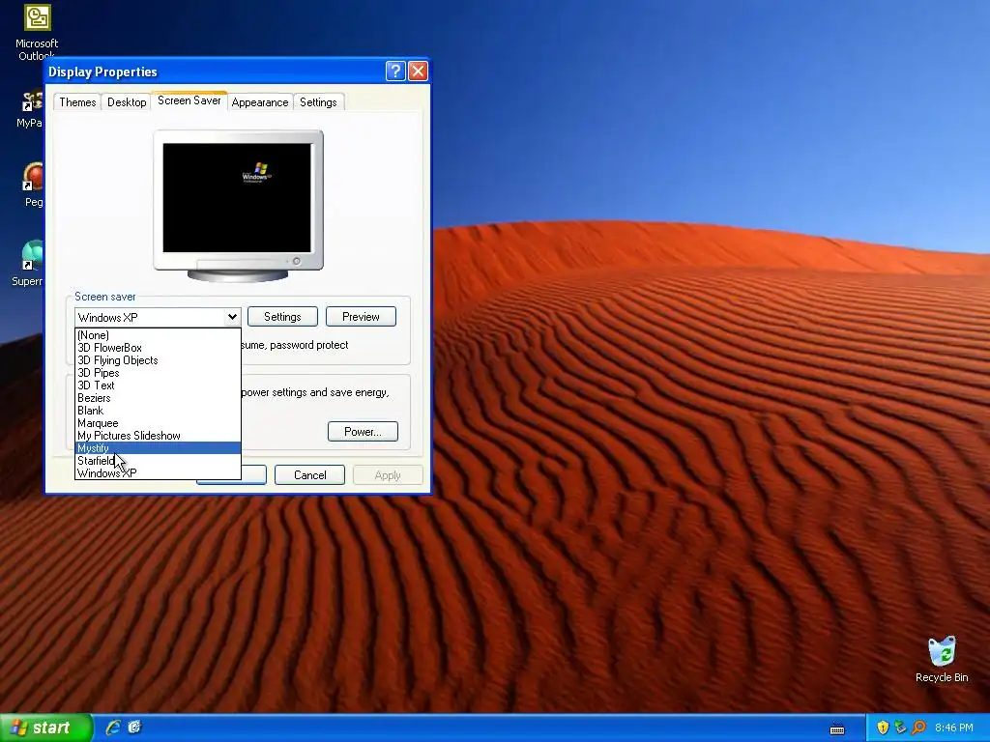Close the Display Properties dialog
Image resolution: width=990 pixels, height=742 pixels.
(418, 71)
